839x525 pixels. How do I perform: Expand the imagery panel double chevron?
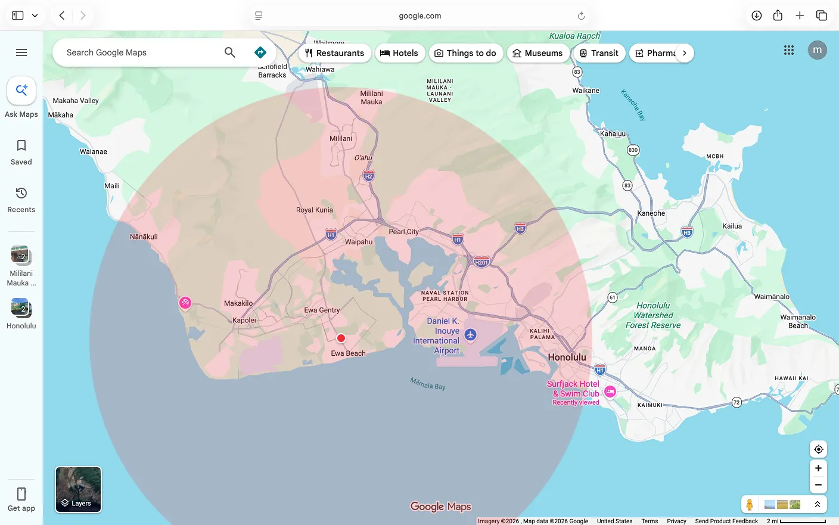click(x=818, y=505)
